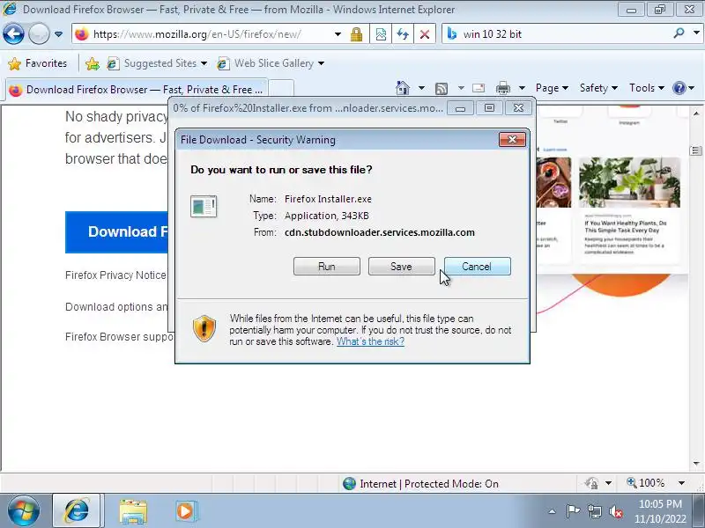Open search provider options dropdown

tap(696, 33)
